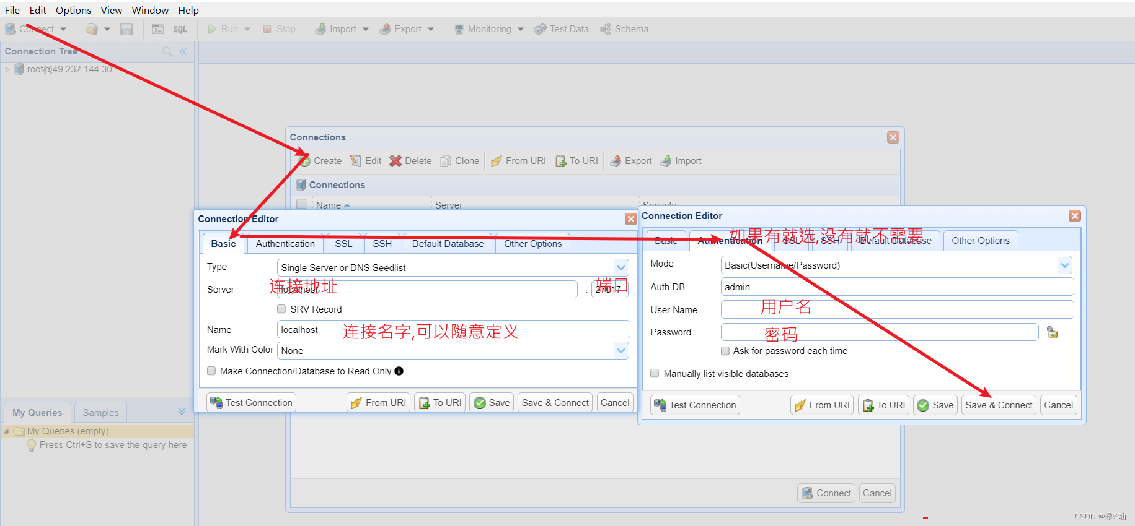The width and height of the screenshot is (1135, 526).
Task: Click the password key icon beside Password field
Action: pos(1053,332)
